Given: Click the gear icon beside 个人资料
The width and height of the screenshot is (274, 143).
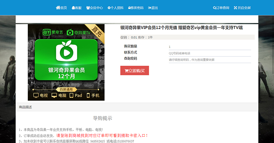Looking at the screenshot, I should 109,8.
